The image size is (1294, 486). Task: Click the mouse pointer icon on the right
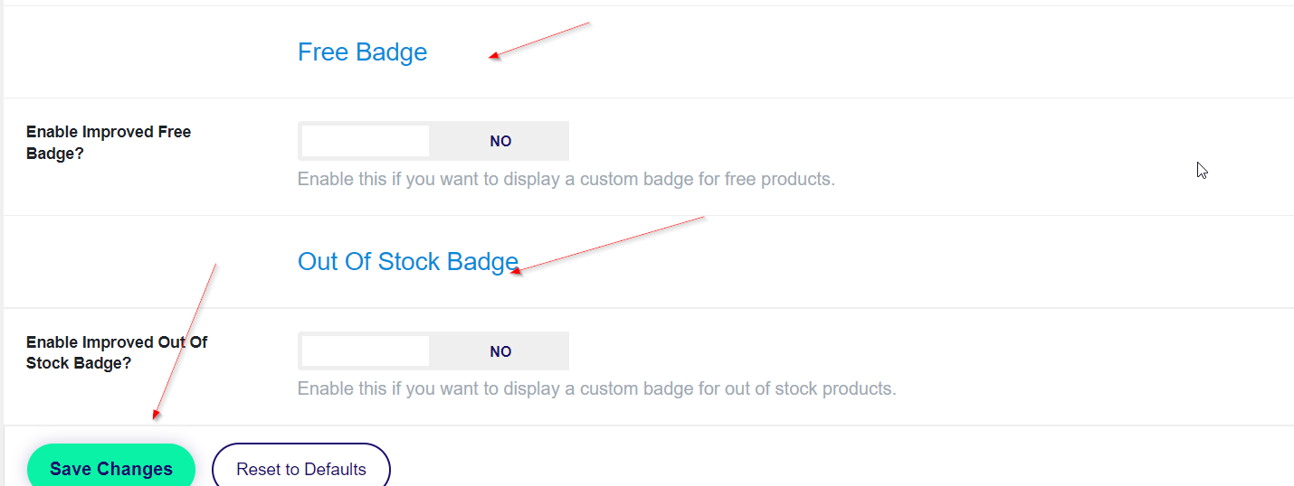1202,170
